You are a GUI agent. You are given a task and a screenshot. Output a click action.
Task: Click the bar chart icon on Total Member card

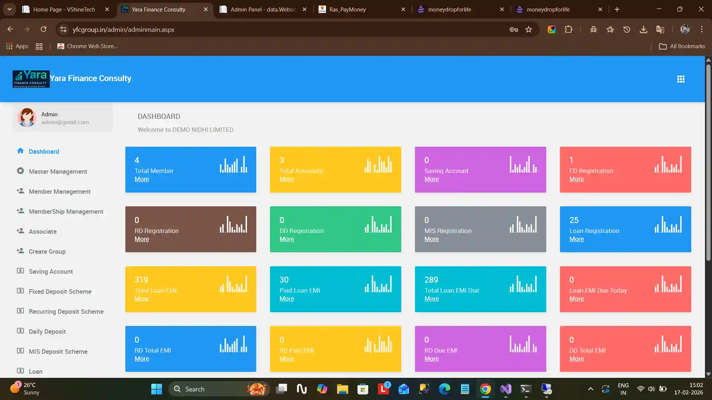click(x=233, y=164)
